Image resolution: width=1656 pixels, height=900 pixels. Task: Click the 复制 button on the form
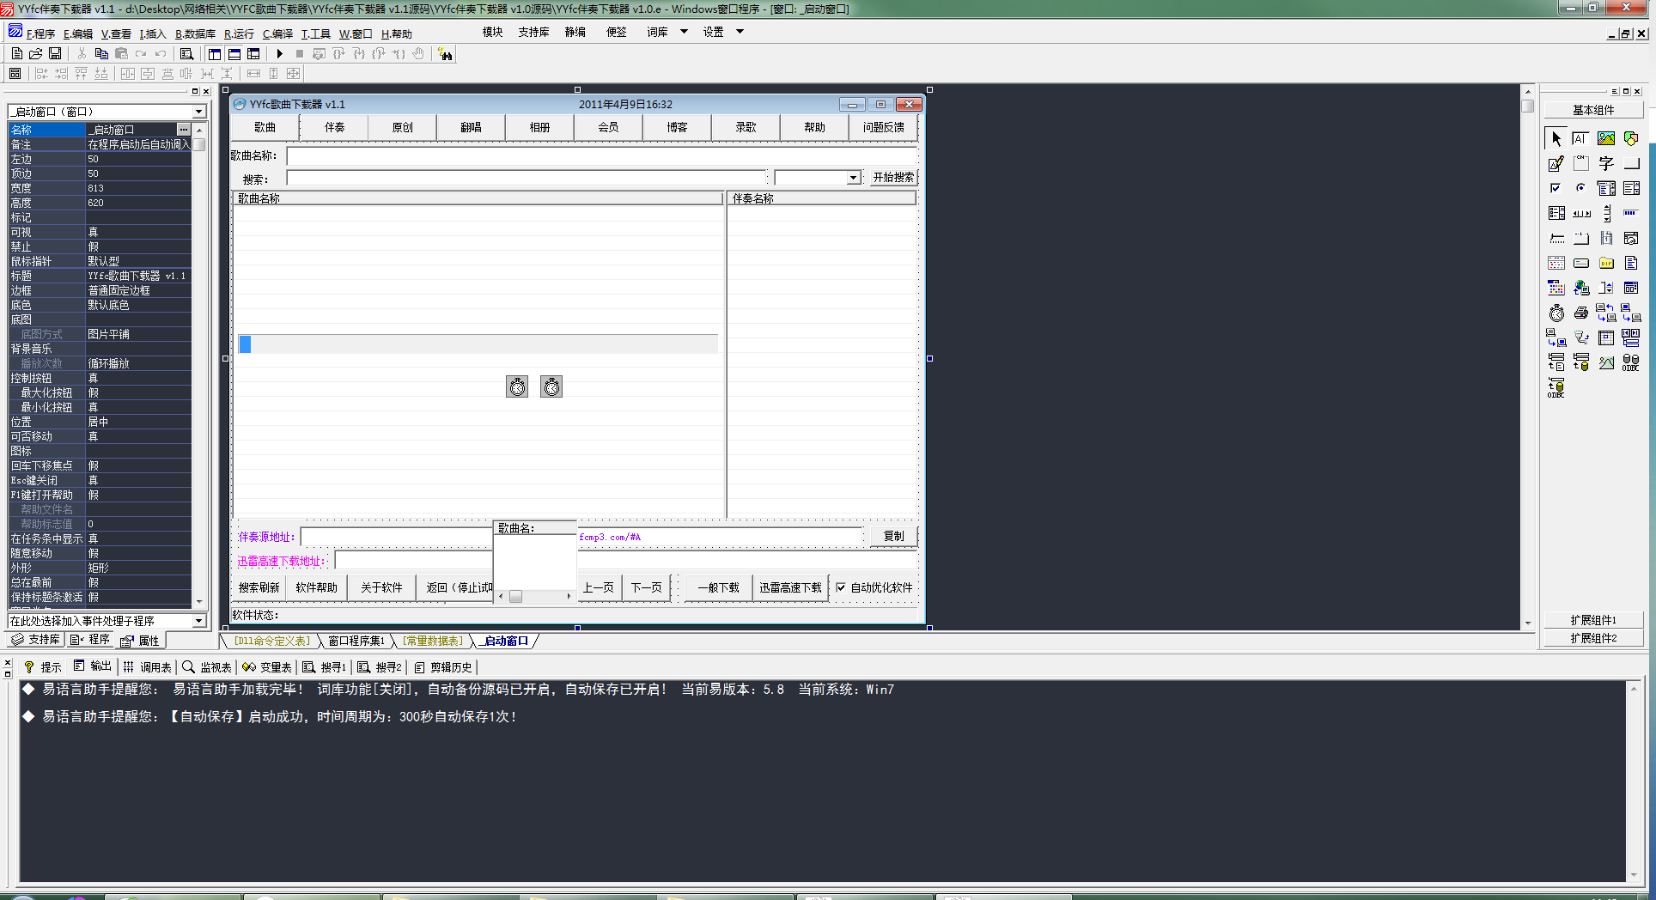894,536
